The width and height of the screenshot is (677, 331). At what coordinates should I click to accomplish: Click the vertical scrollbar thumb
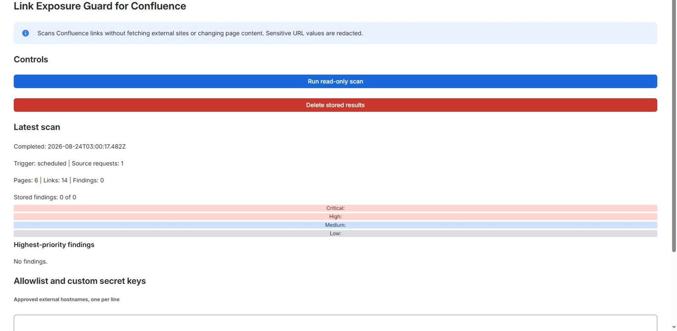coord(674,126)
